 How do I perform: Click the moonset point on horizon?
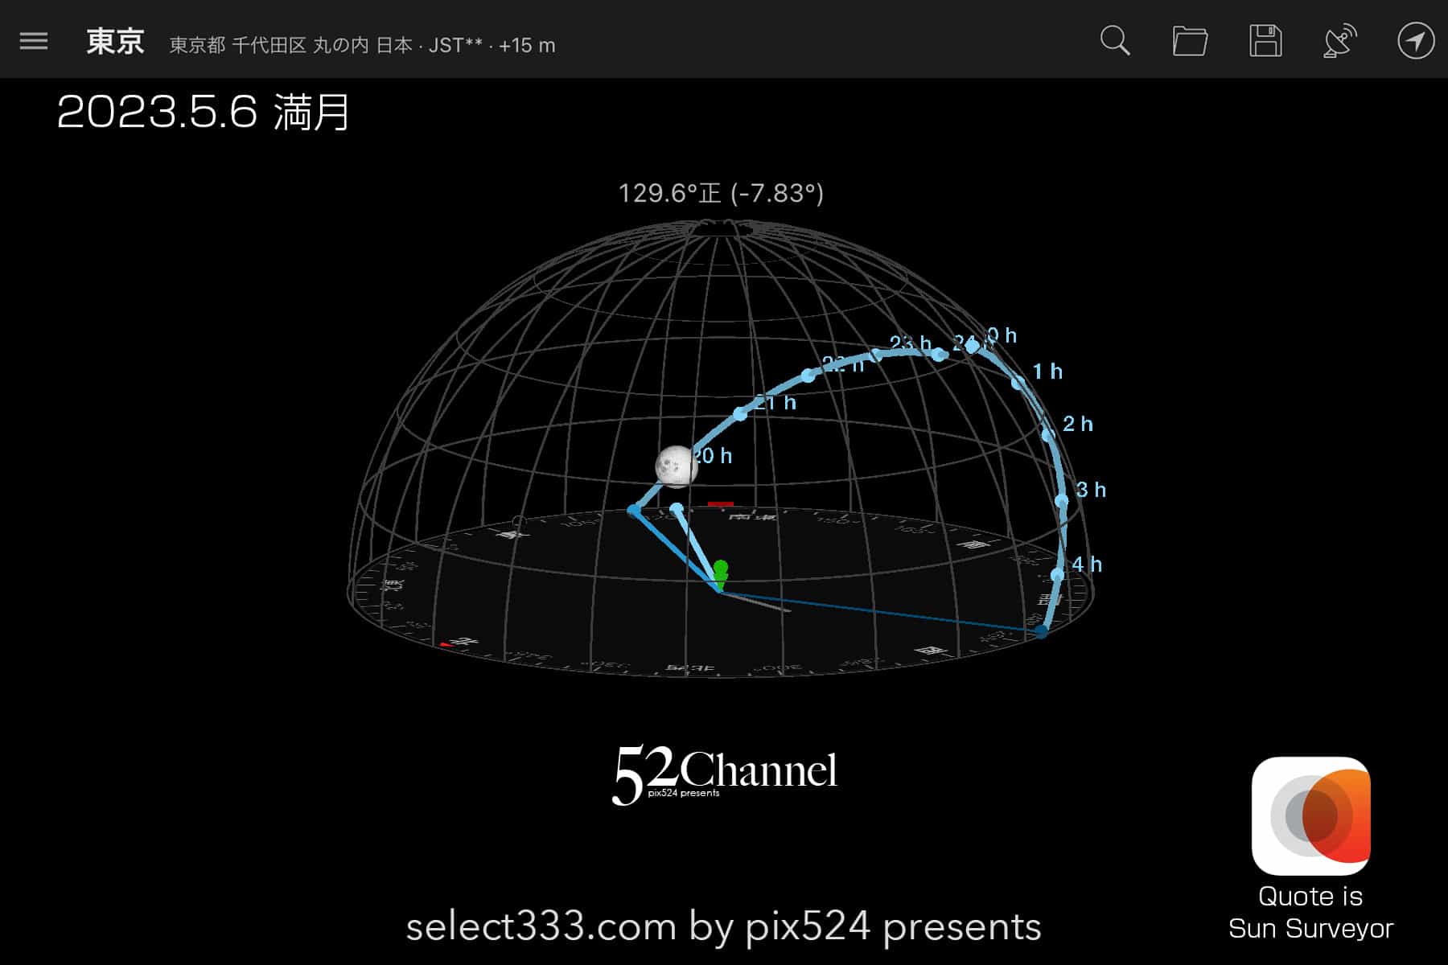(x=1042, y=631)
